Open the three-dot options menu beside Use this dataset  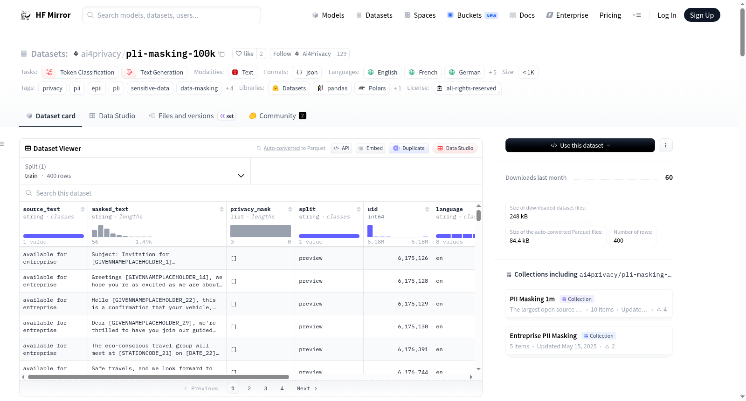pos(666,145)
